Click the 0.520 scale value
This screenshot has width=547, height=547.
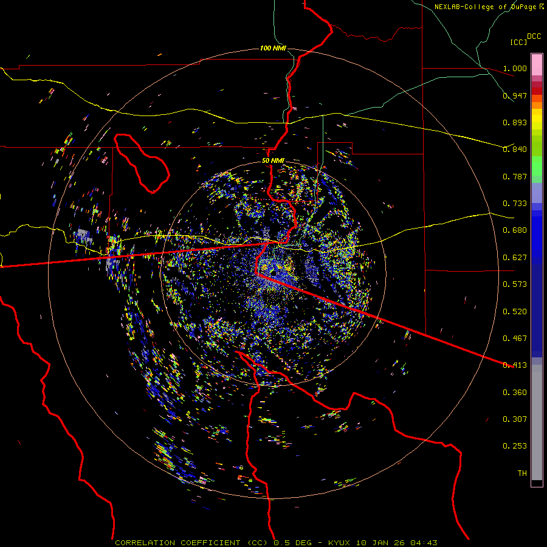[x=515, y=312]
